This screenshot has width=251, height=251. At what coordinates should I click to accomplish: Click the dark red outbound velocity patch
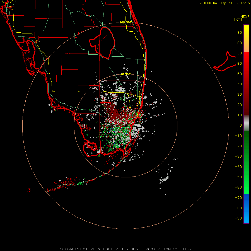(114, 111)
